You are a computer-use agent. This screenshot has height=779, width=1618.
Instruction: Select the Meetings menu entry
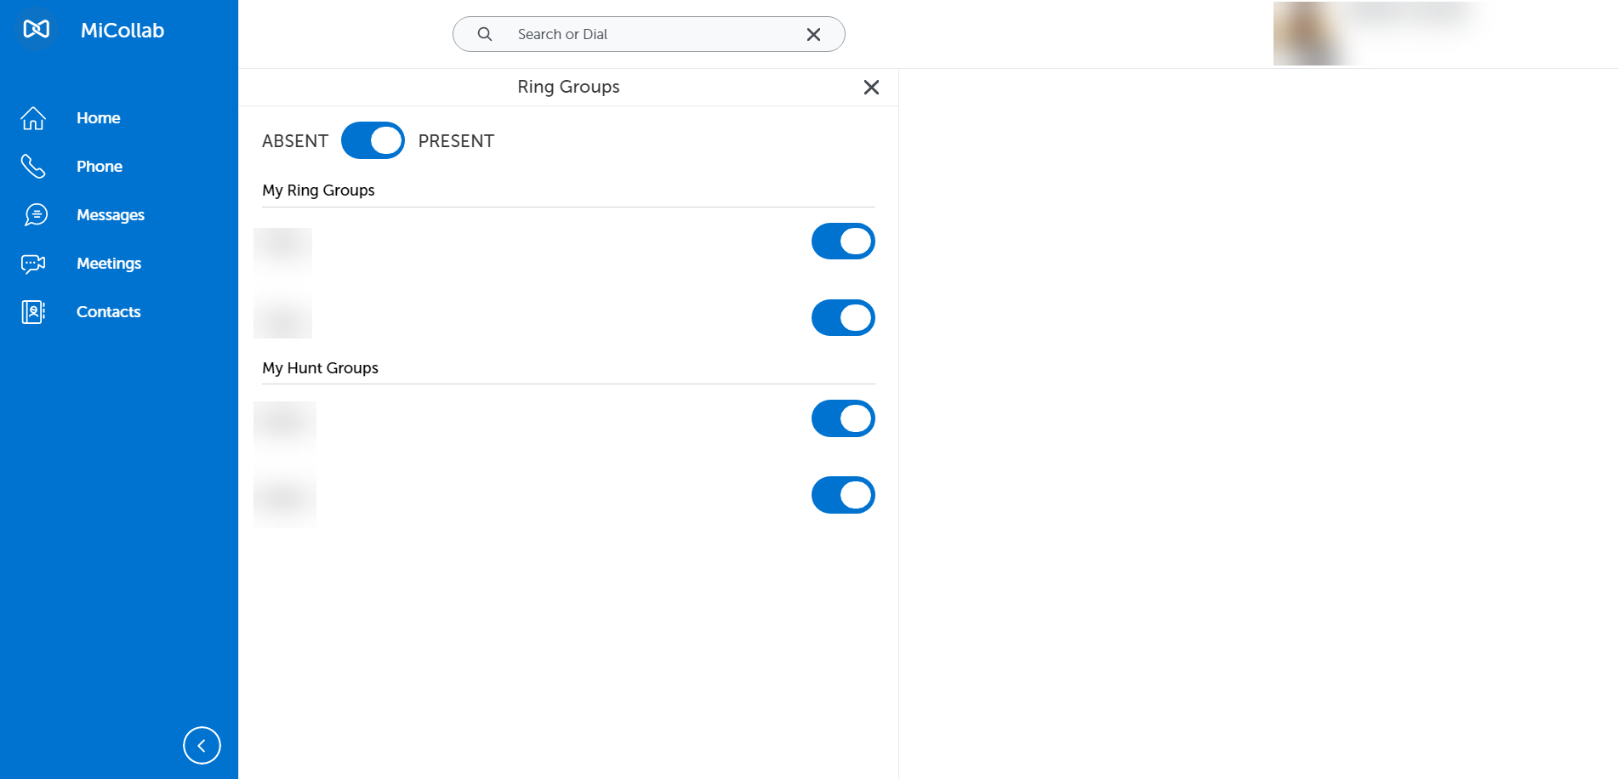coord(108,263)
